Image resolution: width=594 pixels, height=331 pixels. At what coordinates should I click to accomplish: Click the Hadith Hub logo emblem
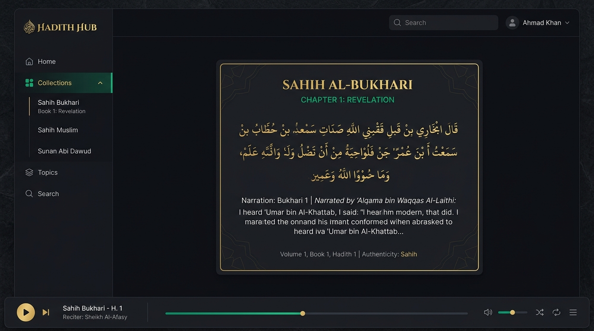coord(29,27)
